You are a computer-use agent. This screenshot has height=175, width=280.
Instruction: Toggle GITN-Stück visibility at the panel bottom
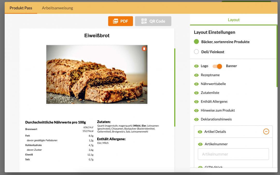click(200, 167)
